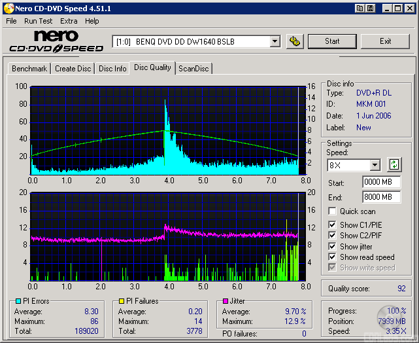The image size is (419, 343).
Task: Click the End position input field
Action: click(381, 196)
